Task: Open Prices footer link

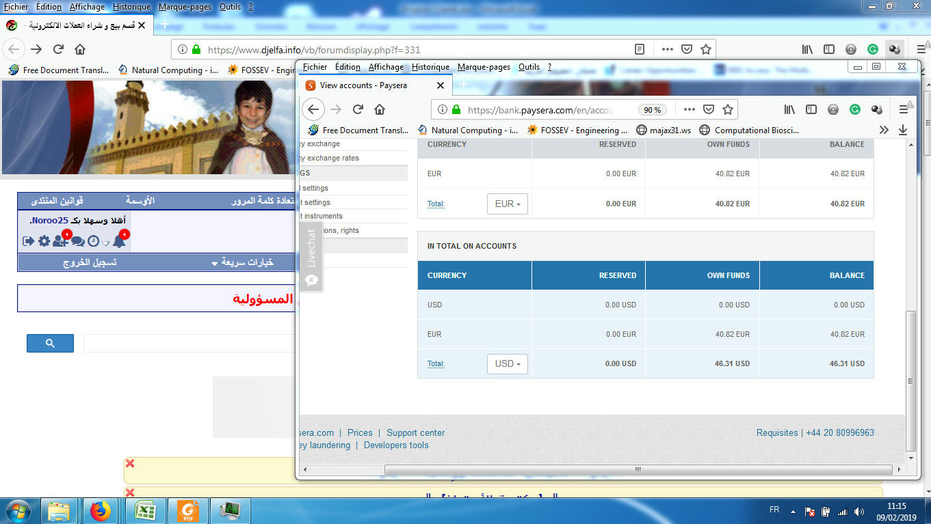Action: tap(360, 432)
